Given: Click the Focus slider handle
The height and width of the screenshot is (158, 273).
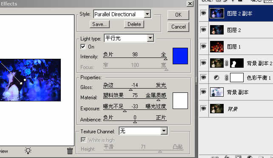Looking at the screenshot, I should click(x=166, y=69).
